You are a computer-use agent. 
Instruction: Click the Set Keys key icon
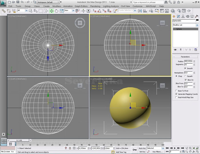point(135,149)
